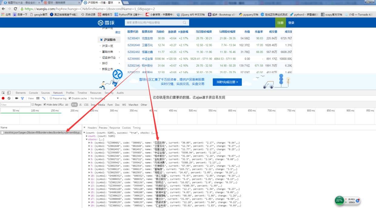Toggle the capture screenshots camera icon

[17, 98]
